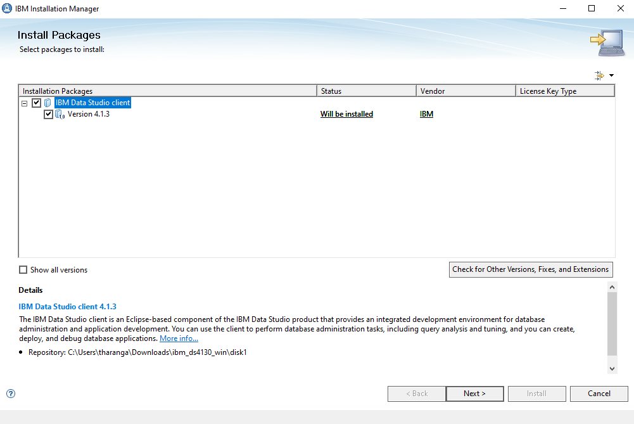Uncheck the IBM Data Studio client checkbox
This screenshot has height=424, width=634.
pyautogui.click(x=36, y=103)
